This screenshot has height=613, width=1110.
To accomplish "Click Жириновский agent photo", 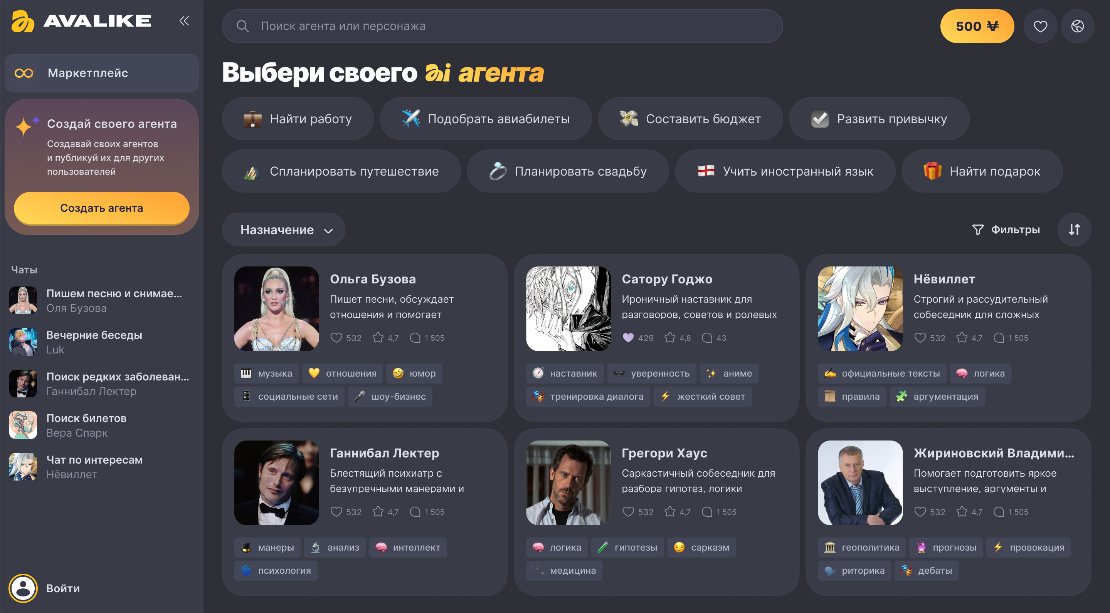I will (x=861, y=482).
